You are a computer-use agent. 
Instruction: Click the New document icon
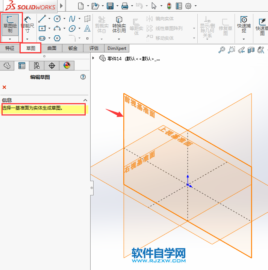tap(81, 6)
